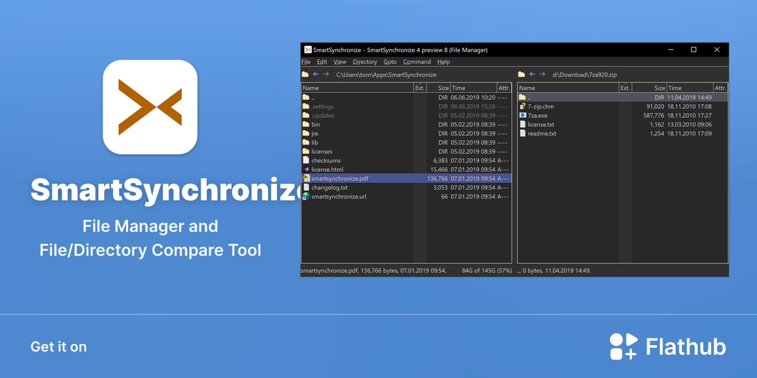
Task: Select the lib folder icon
Action: click(306, 142)
